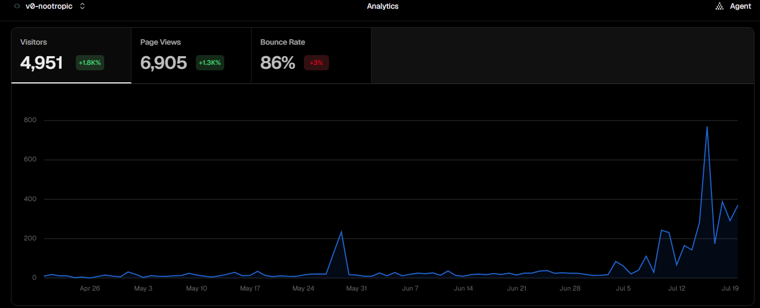The image size is (760, 308).
Task: Click the +1.3K% page views badge
Action: pos(210,63)
